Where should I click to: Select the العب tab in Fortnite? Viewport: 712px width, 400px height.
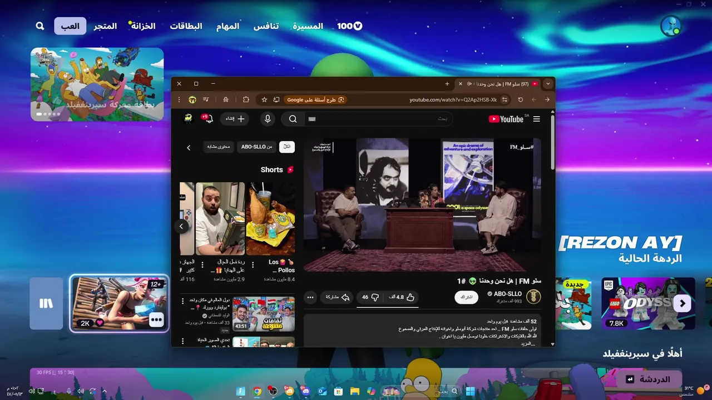click(70, 26)
